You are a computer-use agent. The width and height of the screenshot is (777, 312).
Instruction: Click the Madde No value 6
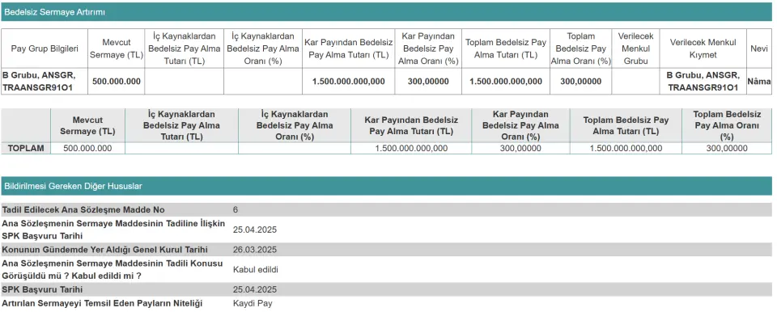tap(236, 210)
